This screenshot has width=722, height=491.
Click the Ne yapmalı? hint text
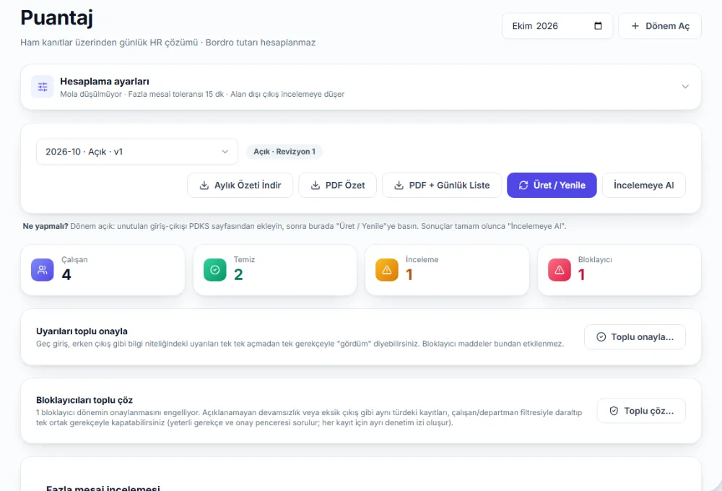pos(295,226)
